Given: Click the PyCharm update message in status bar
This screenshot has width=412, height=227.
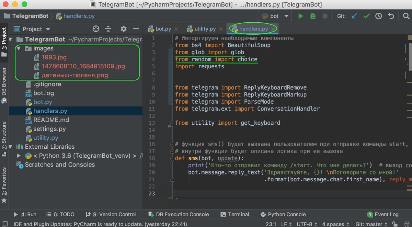Looking at the screenshot, I should pyautogui.click(x=100, y=224).
